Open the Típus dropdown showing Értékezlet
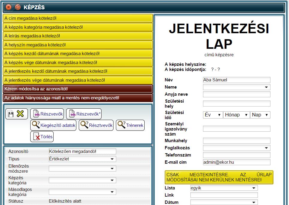This screenshot has width=289, height=205. 82,159
